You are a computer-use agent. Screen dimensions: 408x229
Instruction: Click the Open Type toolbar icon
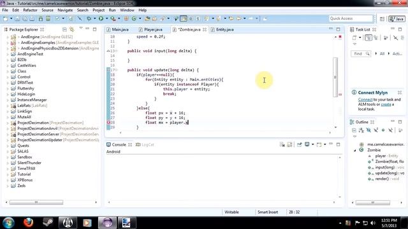147,18
